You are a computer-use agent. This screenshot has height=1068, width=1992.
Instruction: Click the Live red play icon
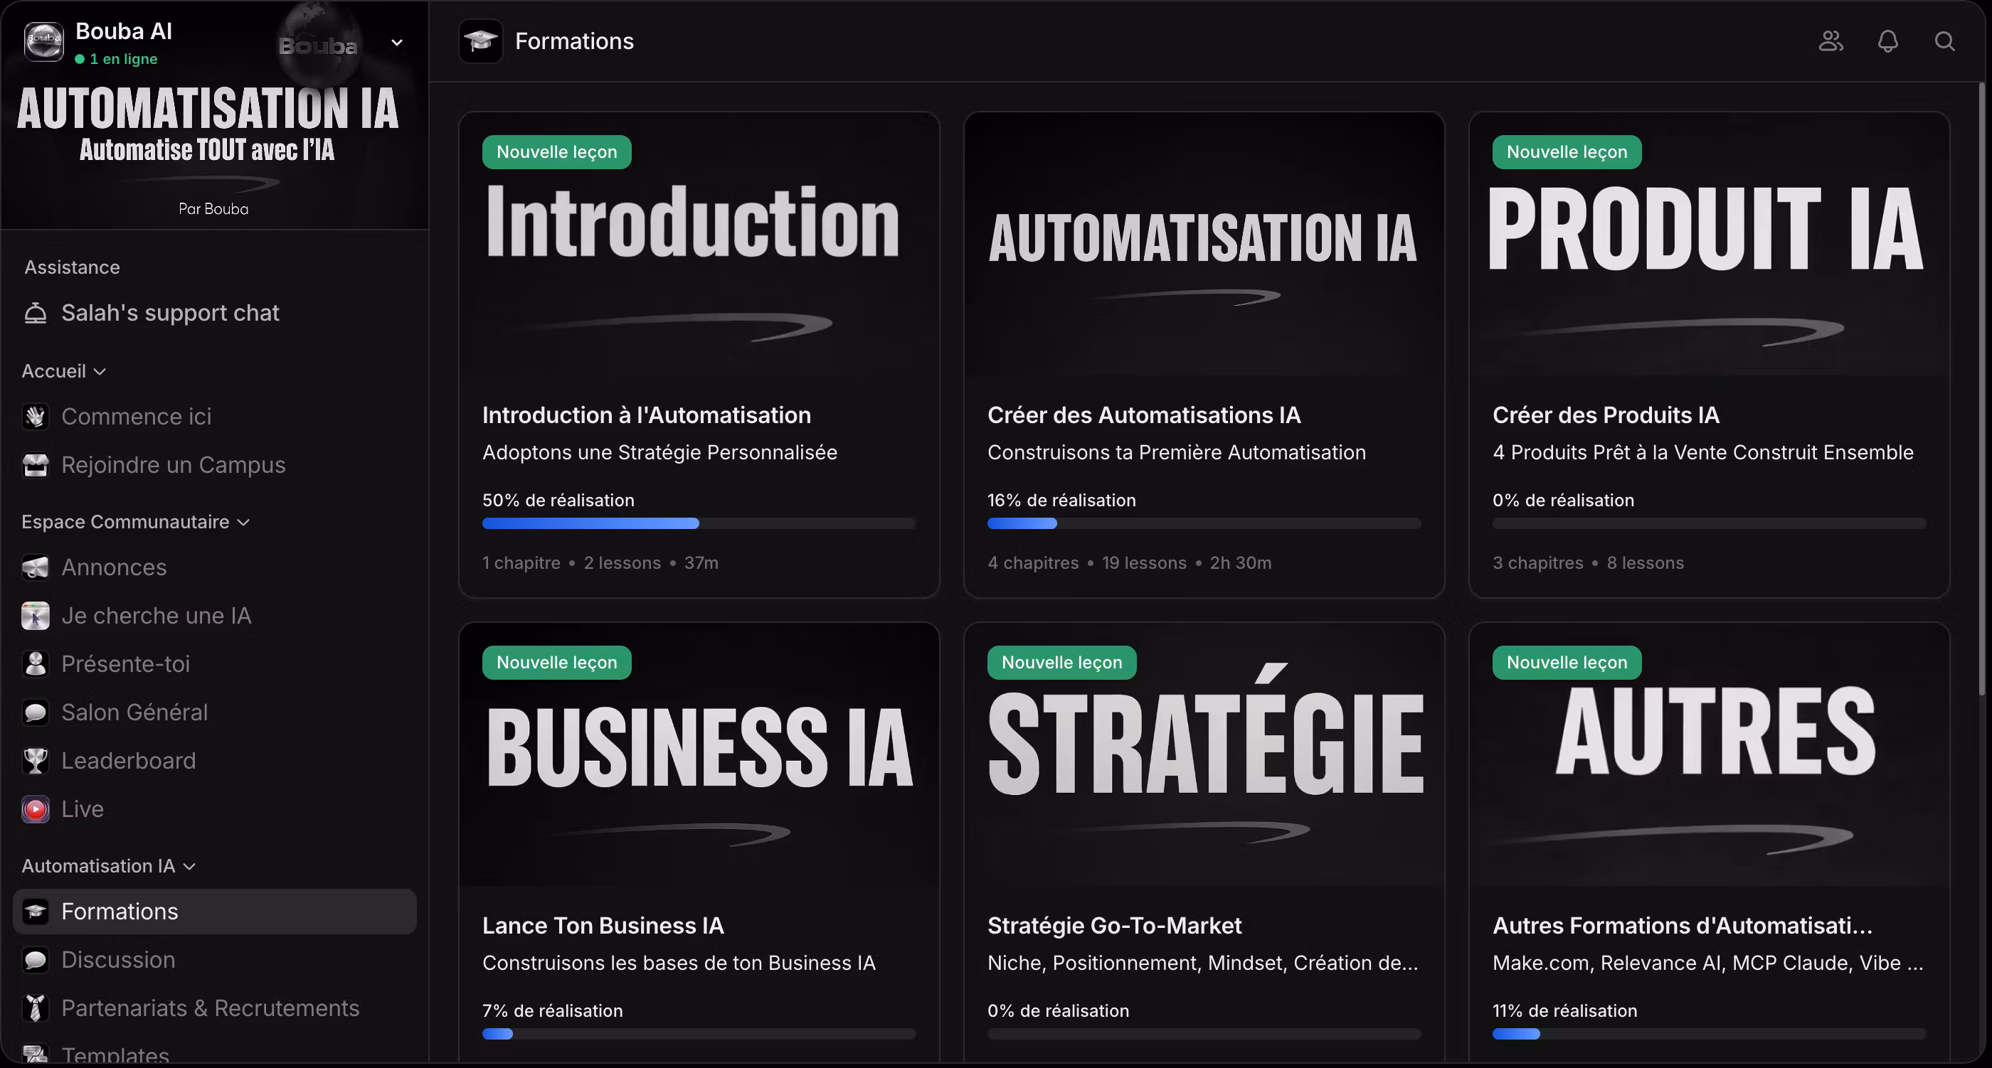click(36, 809)
